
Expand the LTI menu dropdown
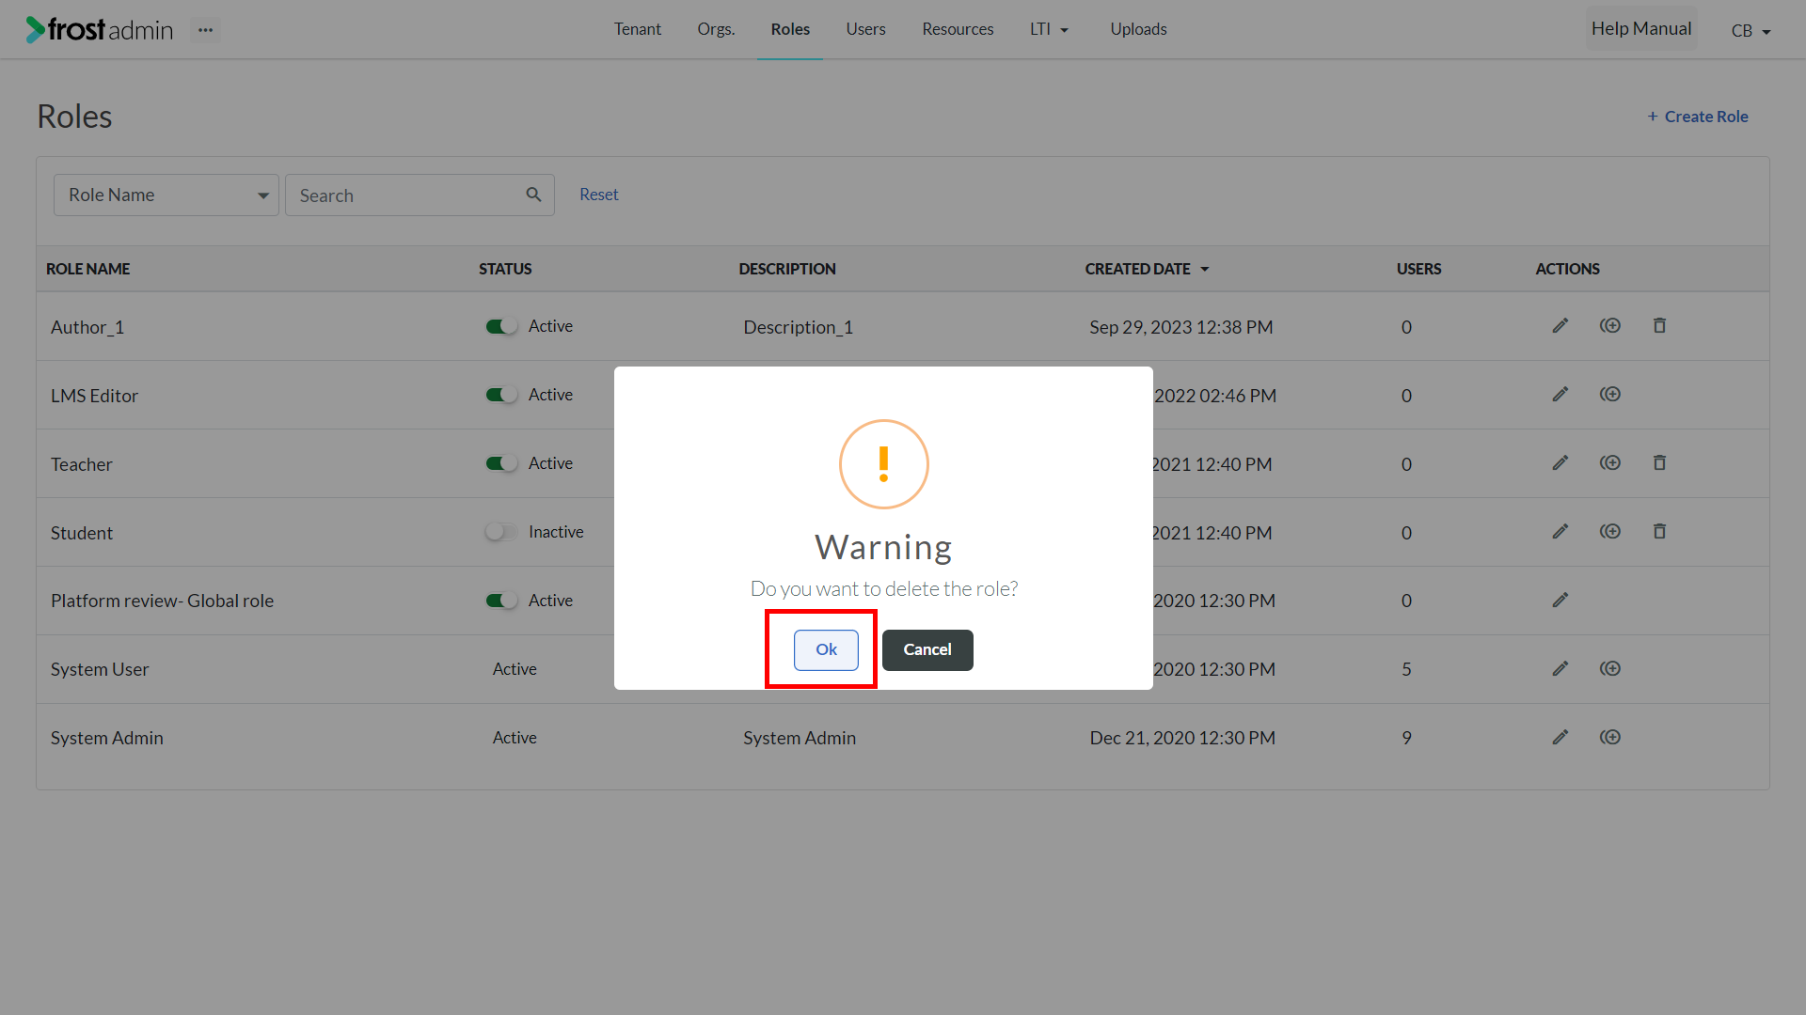[x=1049, y=29]
